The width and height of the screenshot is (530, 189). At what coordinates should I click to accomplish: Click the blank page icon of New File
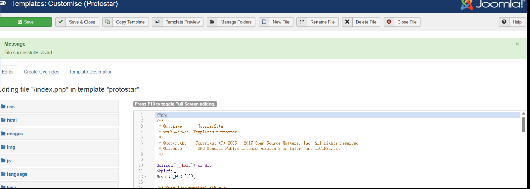pos(264,22)
